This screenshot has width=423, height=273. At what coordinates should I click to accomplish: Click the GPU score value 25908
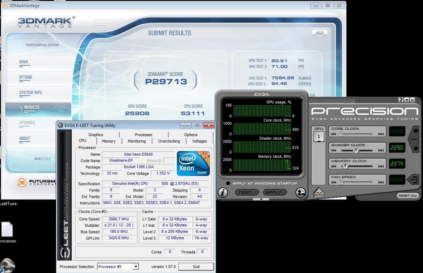click(x=137, y=113)
